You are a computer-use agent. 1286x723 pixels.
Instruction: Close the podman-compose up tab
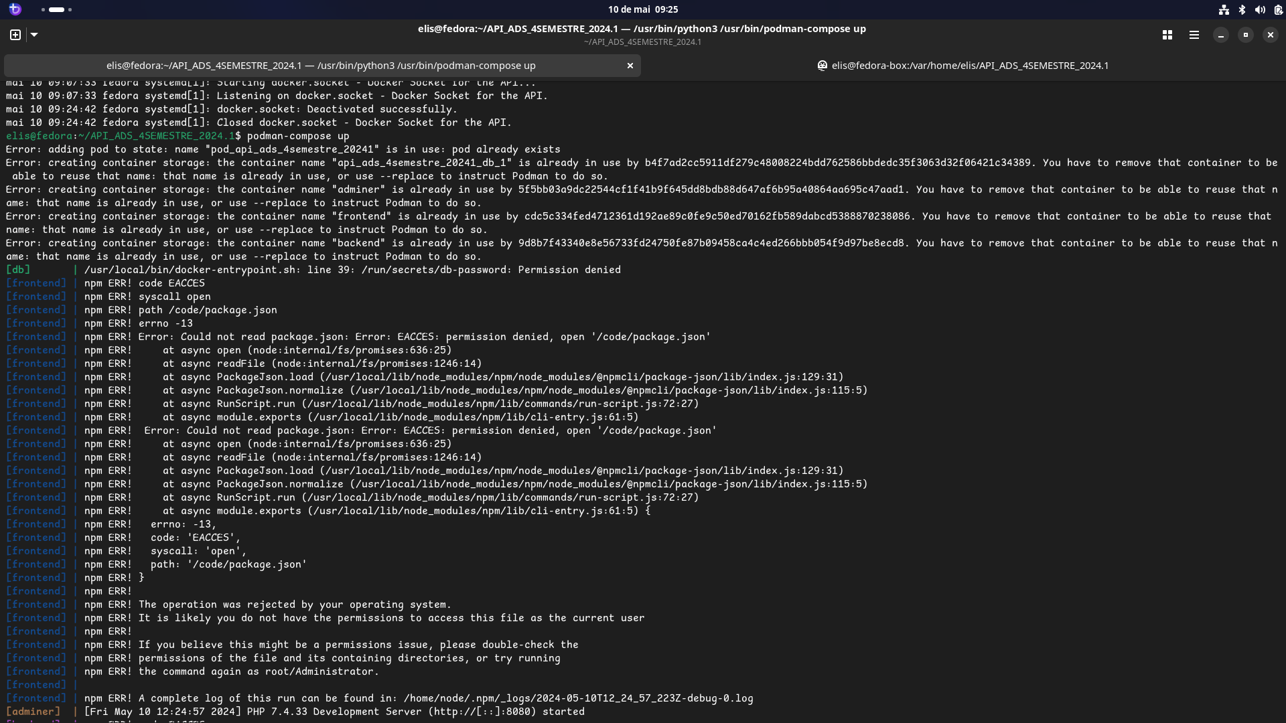coord(630,66)
